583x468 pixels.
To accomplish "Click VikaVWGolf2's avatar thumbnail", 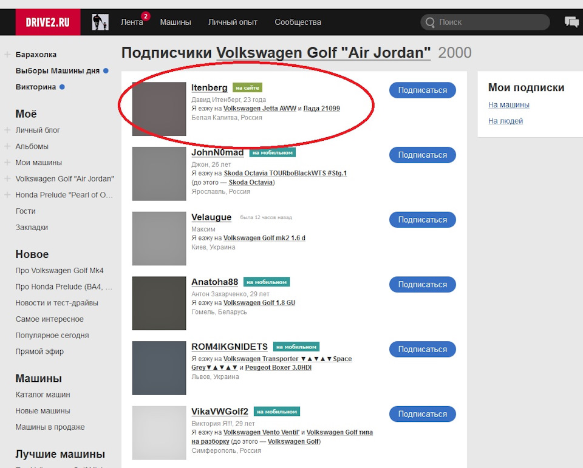I will [159, 433].
